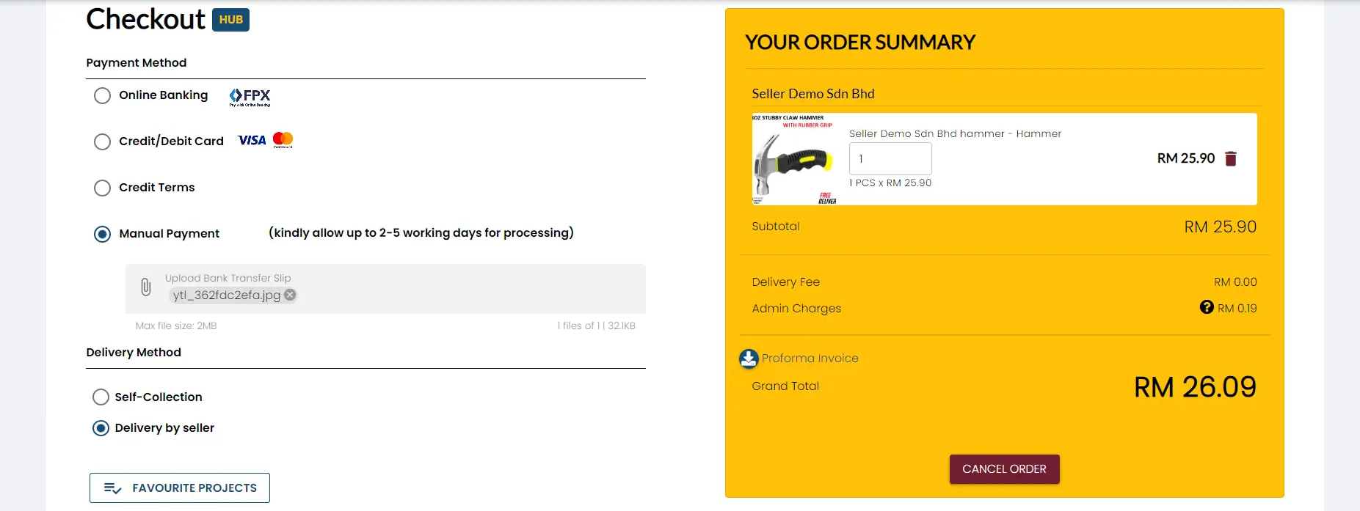Click the Admin Charges help question mark icon
1360x511 pixels.
click(x=1207, y=307)
